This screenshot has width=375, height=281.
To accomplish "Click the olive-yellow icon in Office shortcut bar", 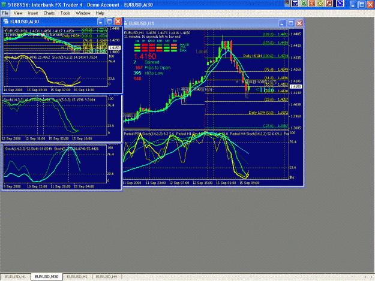I will click(x=320, y=4).
